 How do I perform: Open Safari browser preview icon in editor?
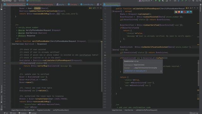(182, 12)
